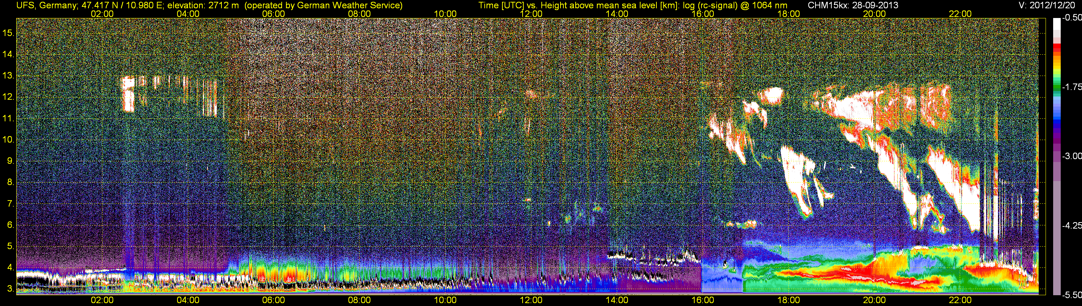
Task: Click the 18:00 label on the bottom time axis
Action: 788,300
